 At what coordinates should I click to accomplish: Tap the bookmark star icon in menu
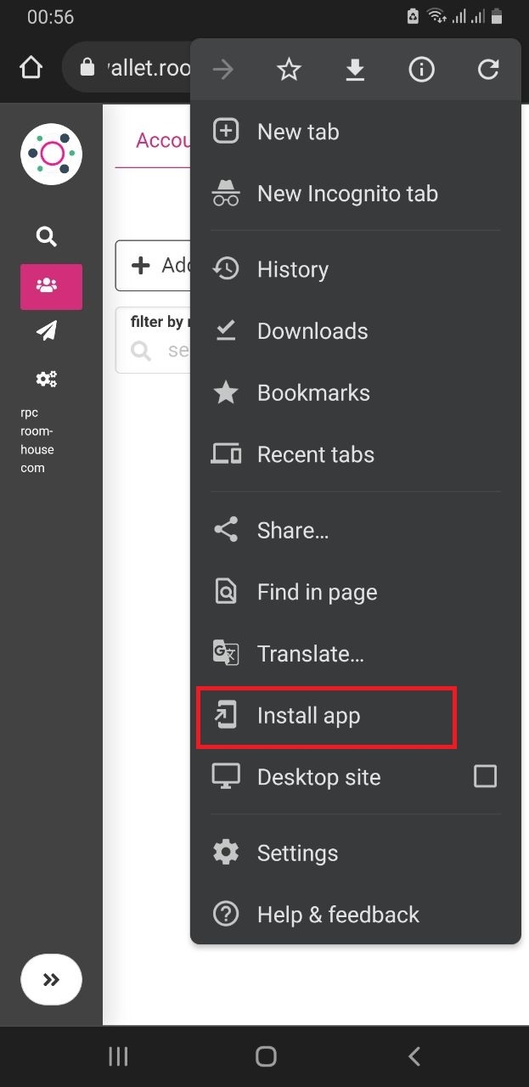(290, 70)
